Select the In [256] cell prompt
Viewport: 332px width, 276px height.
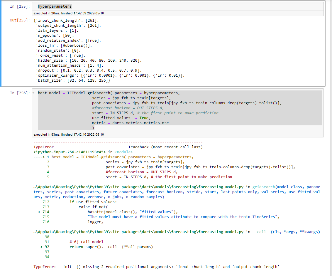coord(20,93)
